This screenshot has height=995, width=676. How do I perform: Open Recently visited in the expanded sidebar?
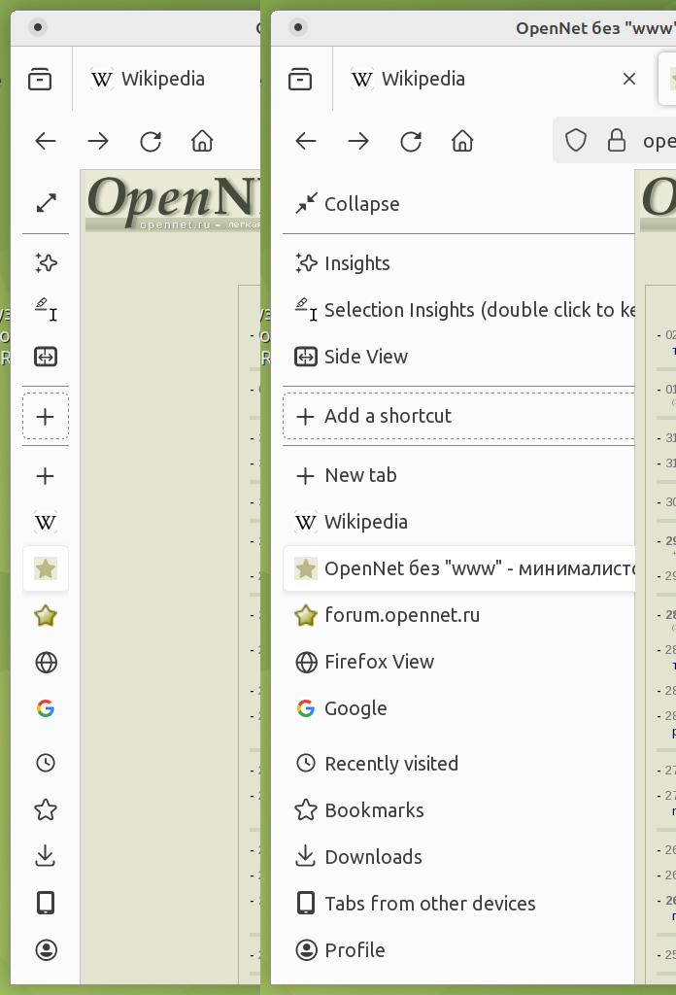coord(390,764)
